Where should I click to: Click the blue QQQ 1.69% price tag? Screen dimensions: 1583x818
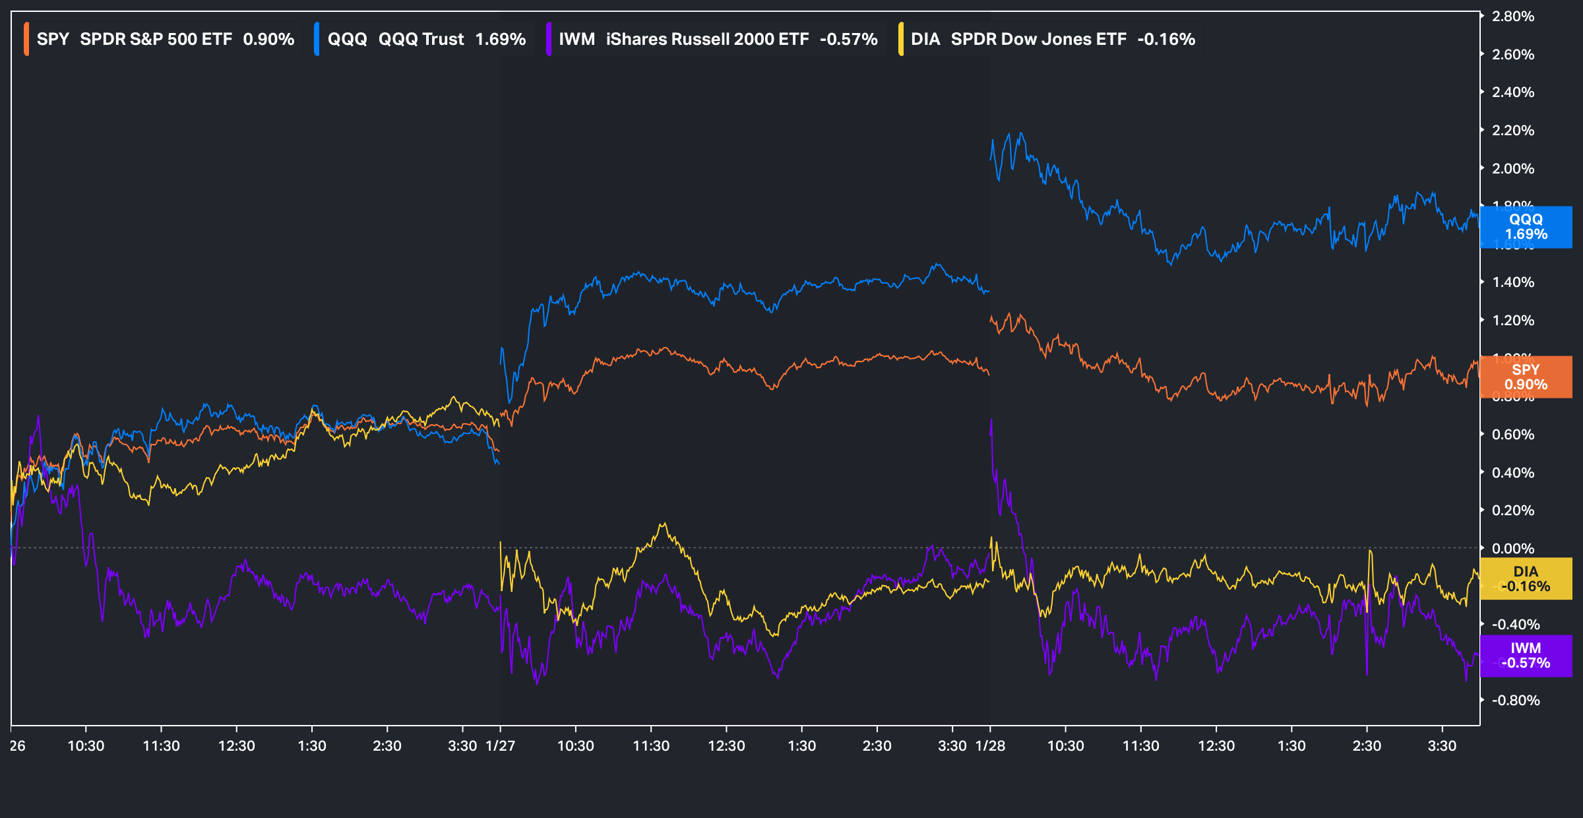(1526, 227)
